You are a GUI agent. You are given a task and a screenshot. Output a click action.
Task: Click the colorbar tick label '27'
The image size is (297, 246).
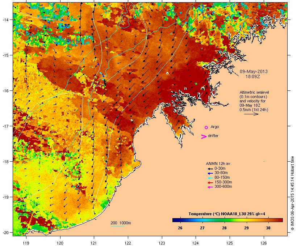click(x=202, y=228)
